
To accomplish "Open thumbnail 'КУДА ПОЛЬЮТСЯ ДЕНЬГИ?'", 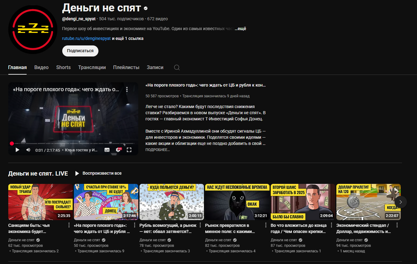I will coord(172,202).
